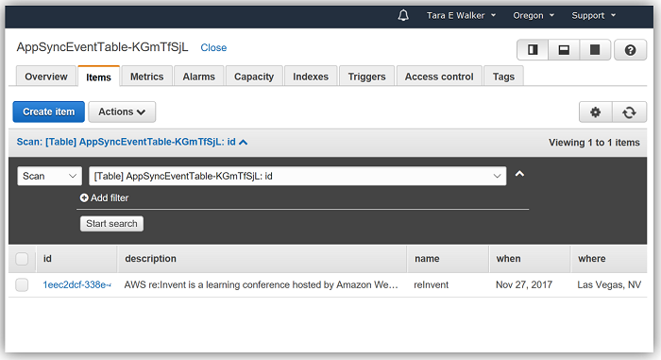Open the notifications bell

[403, 16]
